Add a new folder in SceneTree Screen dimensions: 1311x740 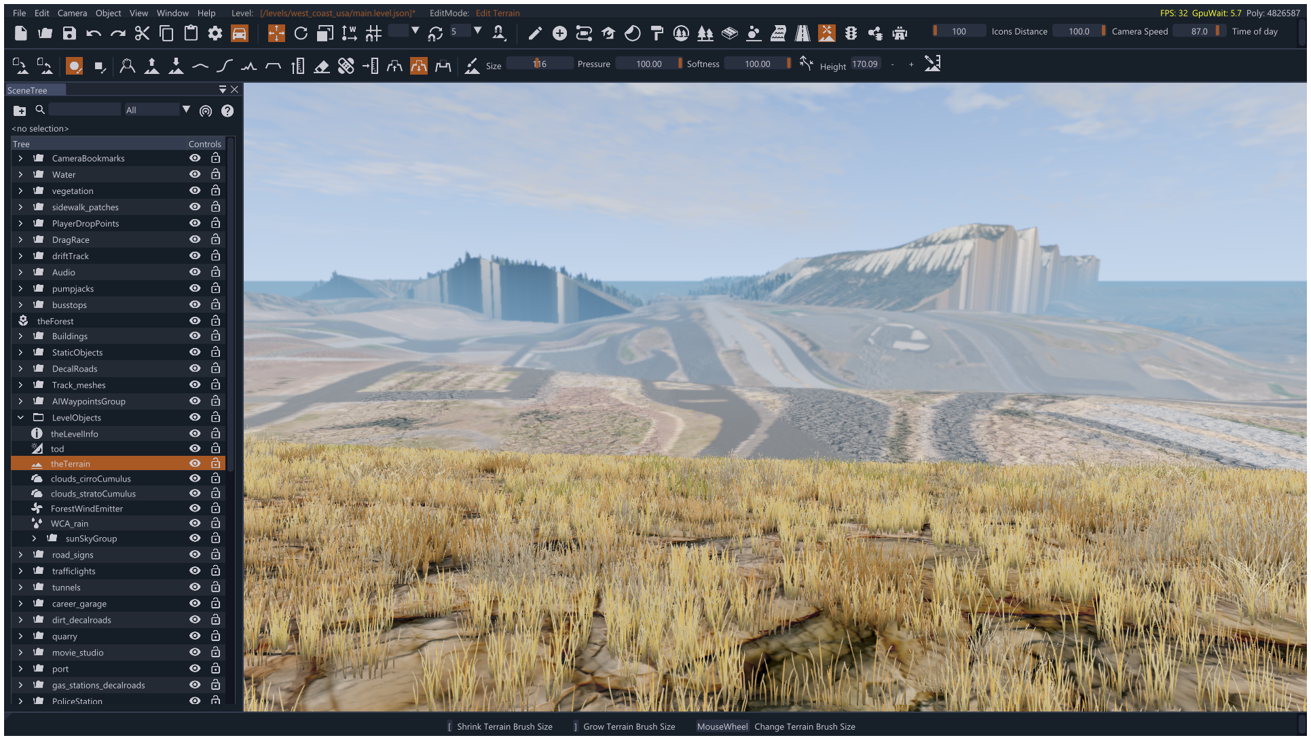pyautogui.click(x=20, y=111)
